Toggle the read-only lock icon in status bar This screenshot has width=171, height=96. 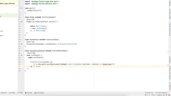pyautogui.click(x=164, y=95)
